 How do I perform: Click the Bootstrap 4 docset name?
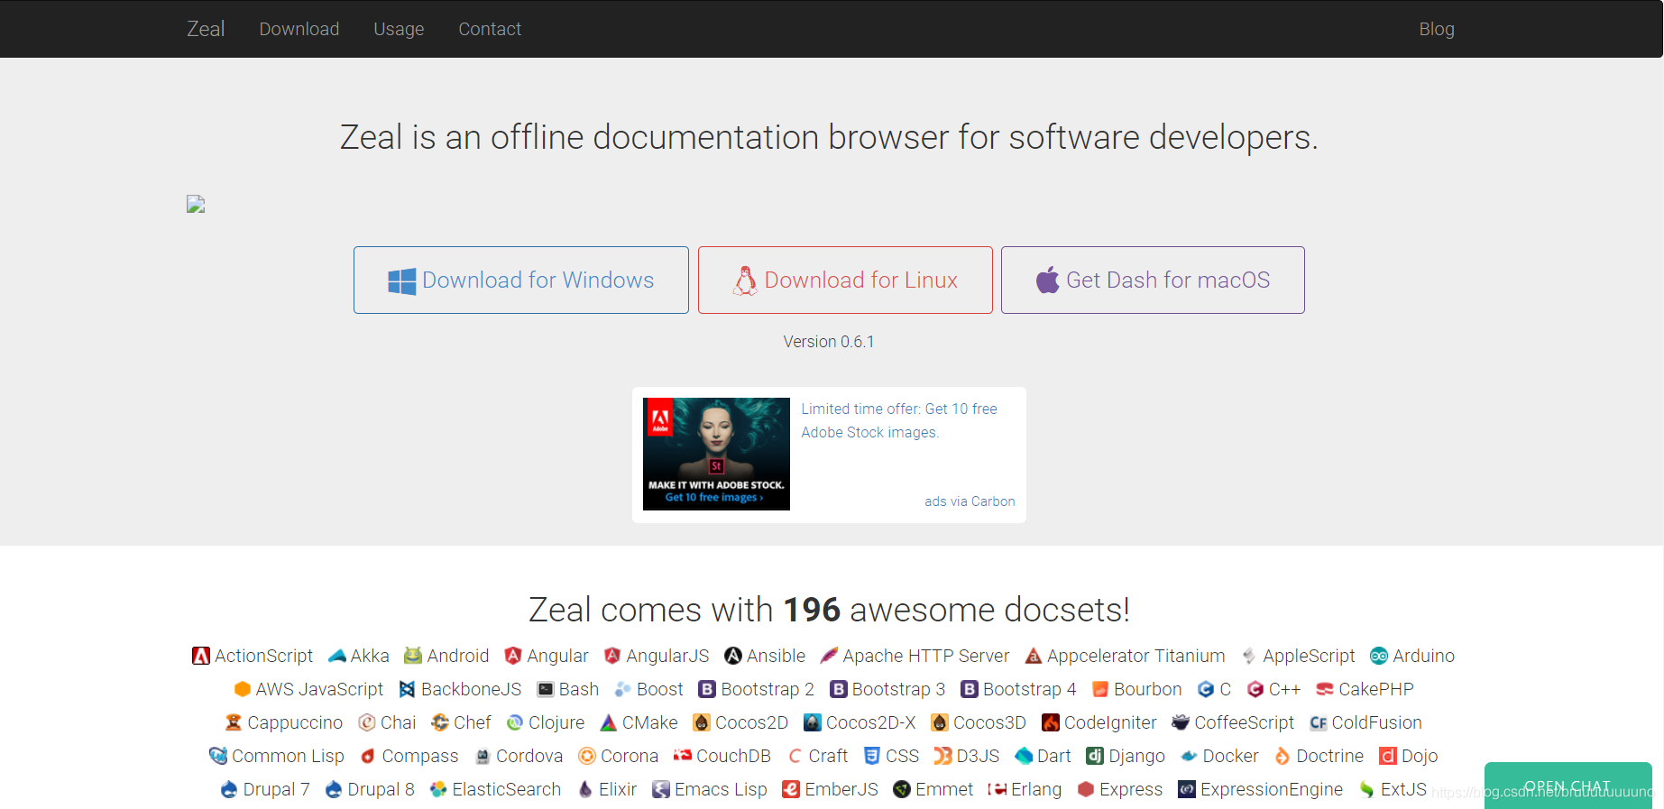pos(1030,689)
